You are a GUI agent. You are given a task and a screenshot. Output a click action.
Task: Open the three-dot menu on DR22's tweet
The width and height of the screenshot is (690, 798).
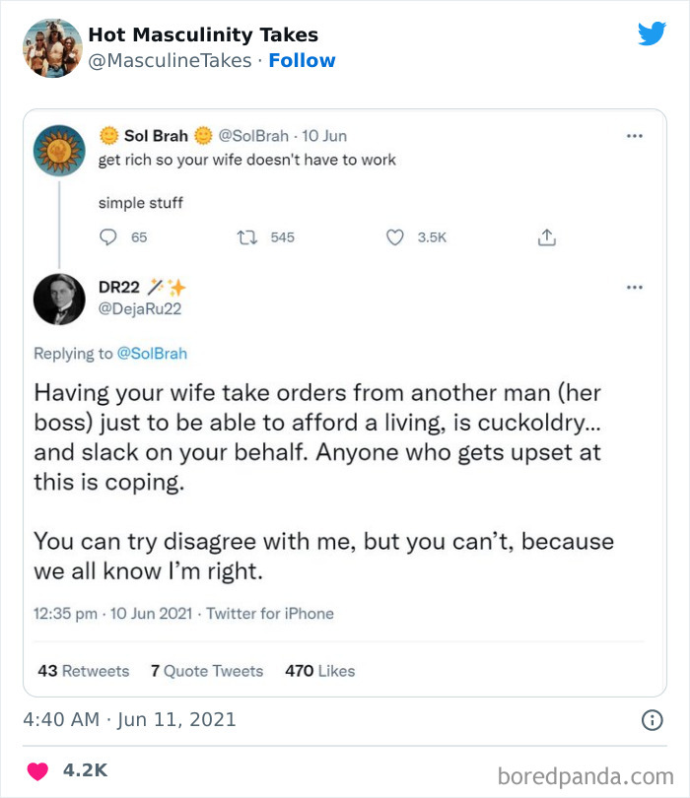click(x=635, y=287)
